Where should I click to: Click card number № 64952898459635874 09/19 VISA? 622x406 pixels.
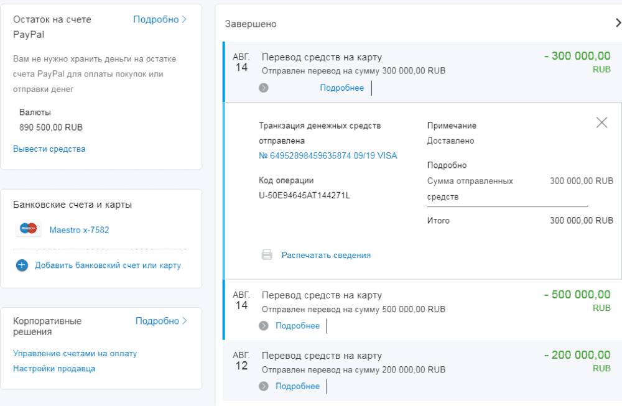(x=328, y=156)
